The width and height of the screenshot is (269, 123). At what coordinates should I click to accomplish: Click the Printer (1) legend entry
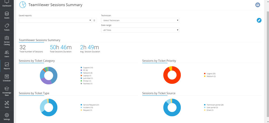[x=86, y=81]
